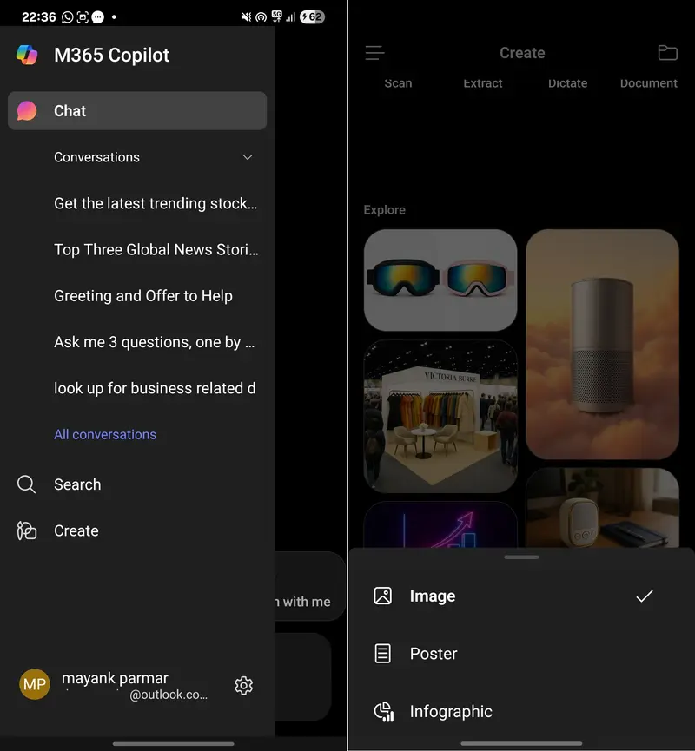This screenshot has width=695, height=751.
Task: Select the Scan tab
Action: pyautogui.click(x=398, y=82)
